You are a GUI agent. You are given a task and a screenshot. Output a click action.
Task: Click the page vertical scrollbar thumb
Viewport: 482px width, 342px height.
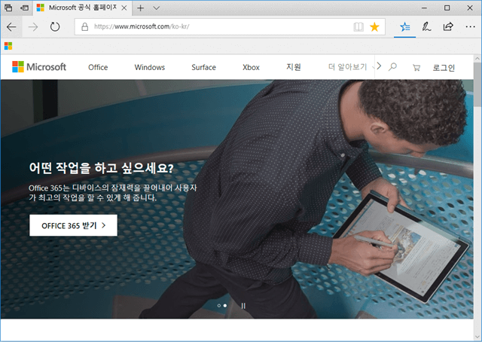[477, 84]
